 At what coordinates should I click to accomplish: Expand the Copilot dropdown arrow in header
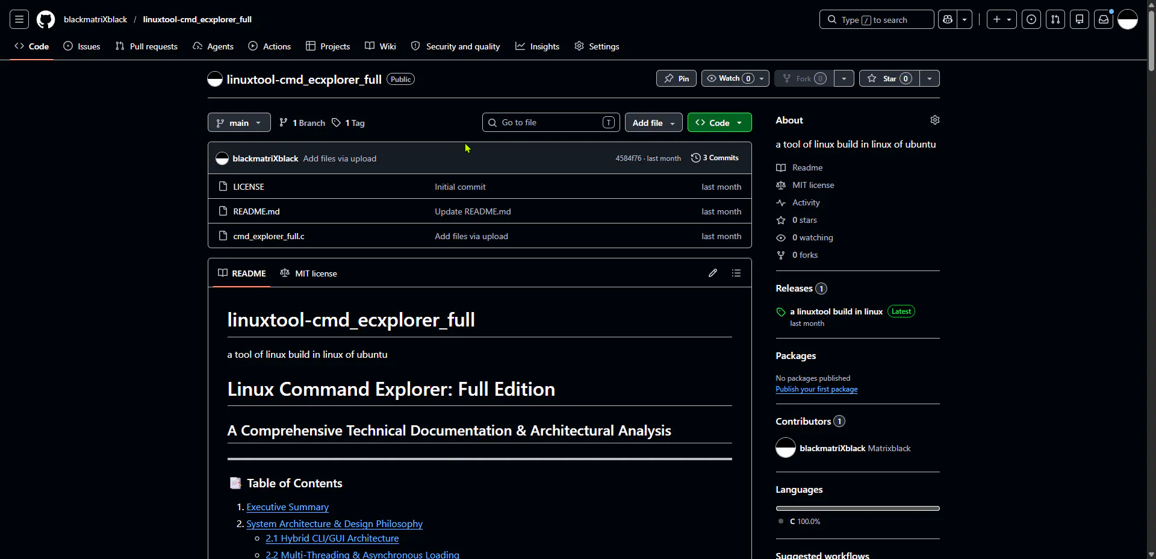click(x=965, y=19)
